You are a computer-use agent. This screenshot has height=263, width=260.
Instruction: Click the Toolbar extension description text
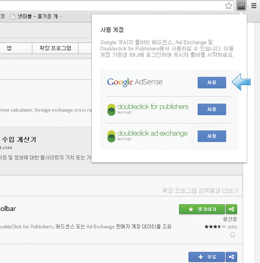pyautogui.click(x=85, y=227)
